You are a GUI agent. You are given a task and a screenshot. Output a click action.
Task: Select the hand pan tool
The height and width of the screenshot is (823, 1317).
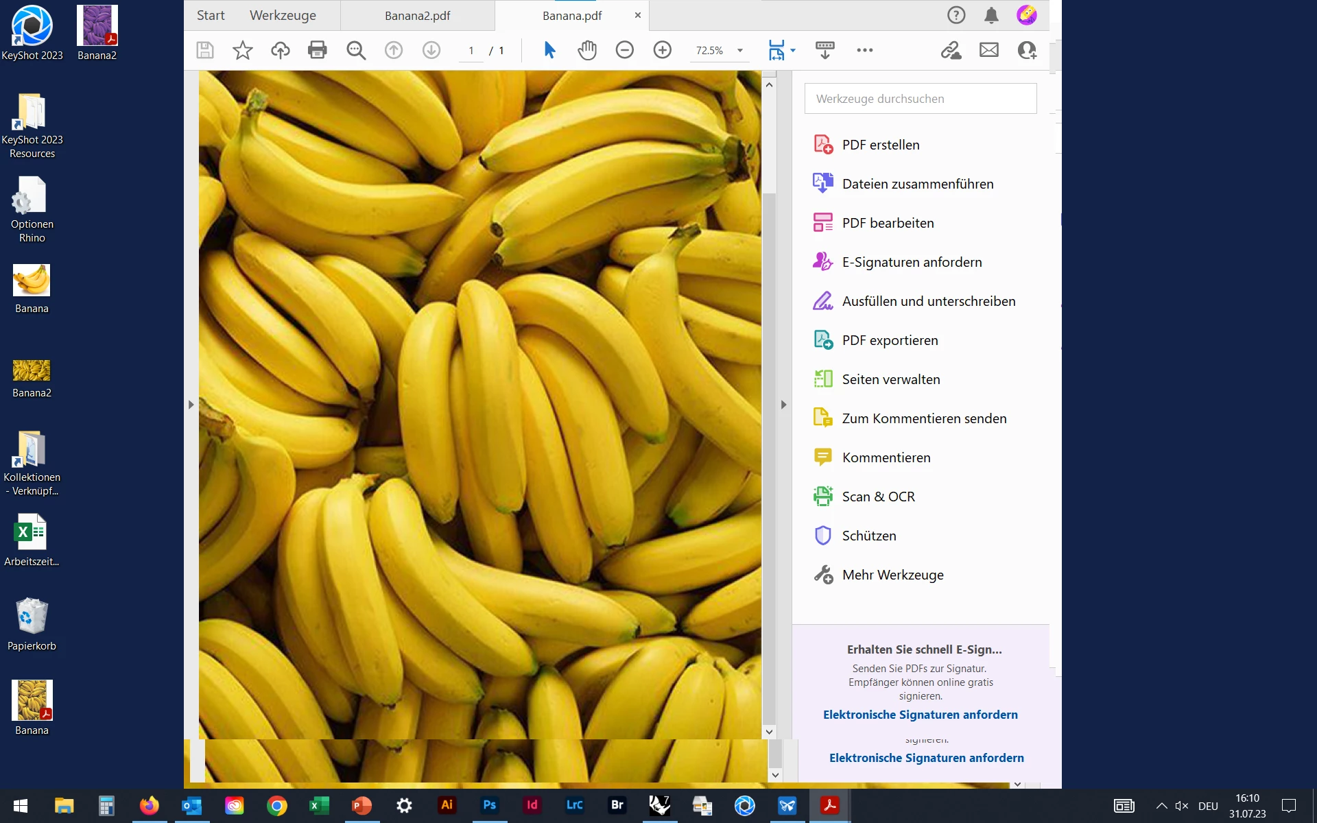click(x=587, y=50)
